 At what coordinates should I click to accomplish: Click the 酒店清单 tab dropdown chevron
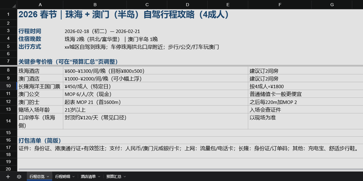(99, 177)
